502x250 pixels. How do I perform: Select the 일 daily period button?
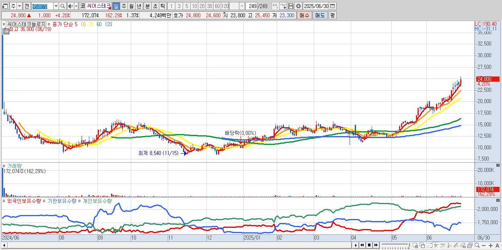[x=116, y=6]
